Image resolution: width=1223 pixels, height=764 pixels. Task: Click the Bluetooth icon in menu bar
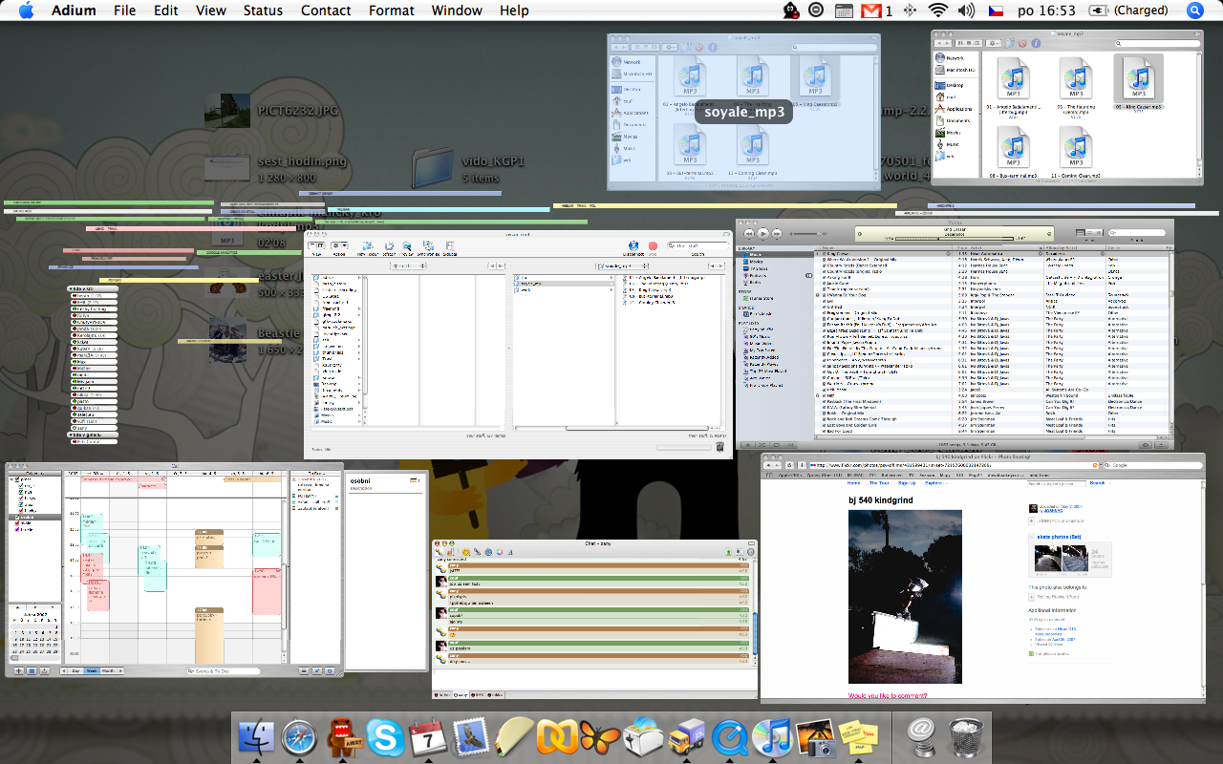coord(909,11)
